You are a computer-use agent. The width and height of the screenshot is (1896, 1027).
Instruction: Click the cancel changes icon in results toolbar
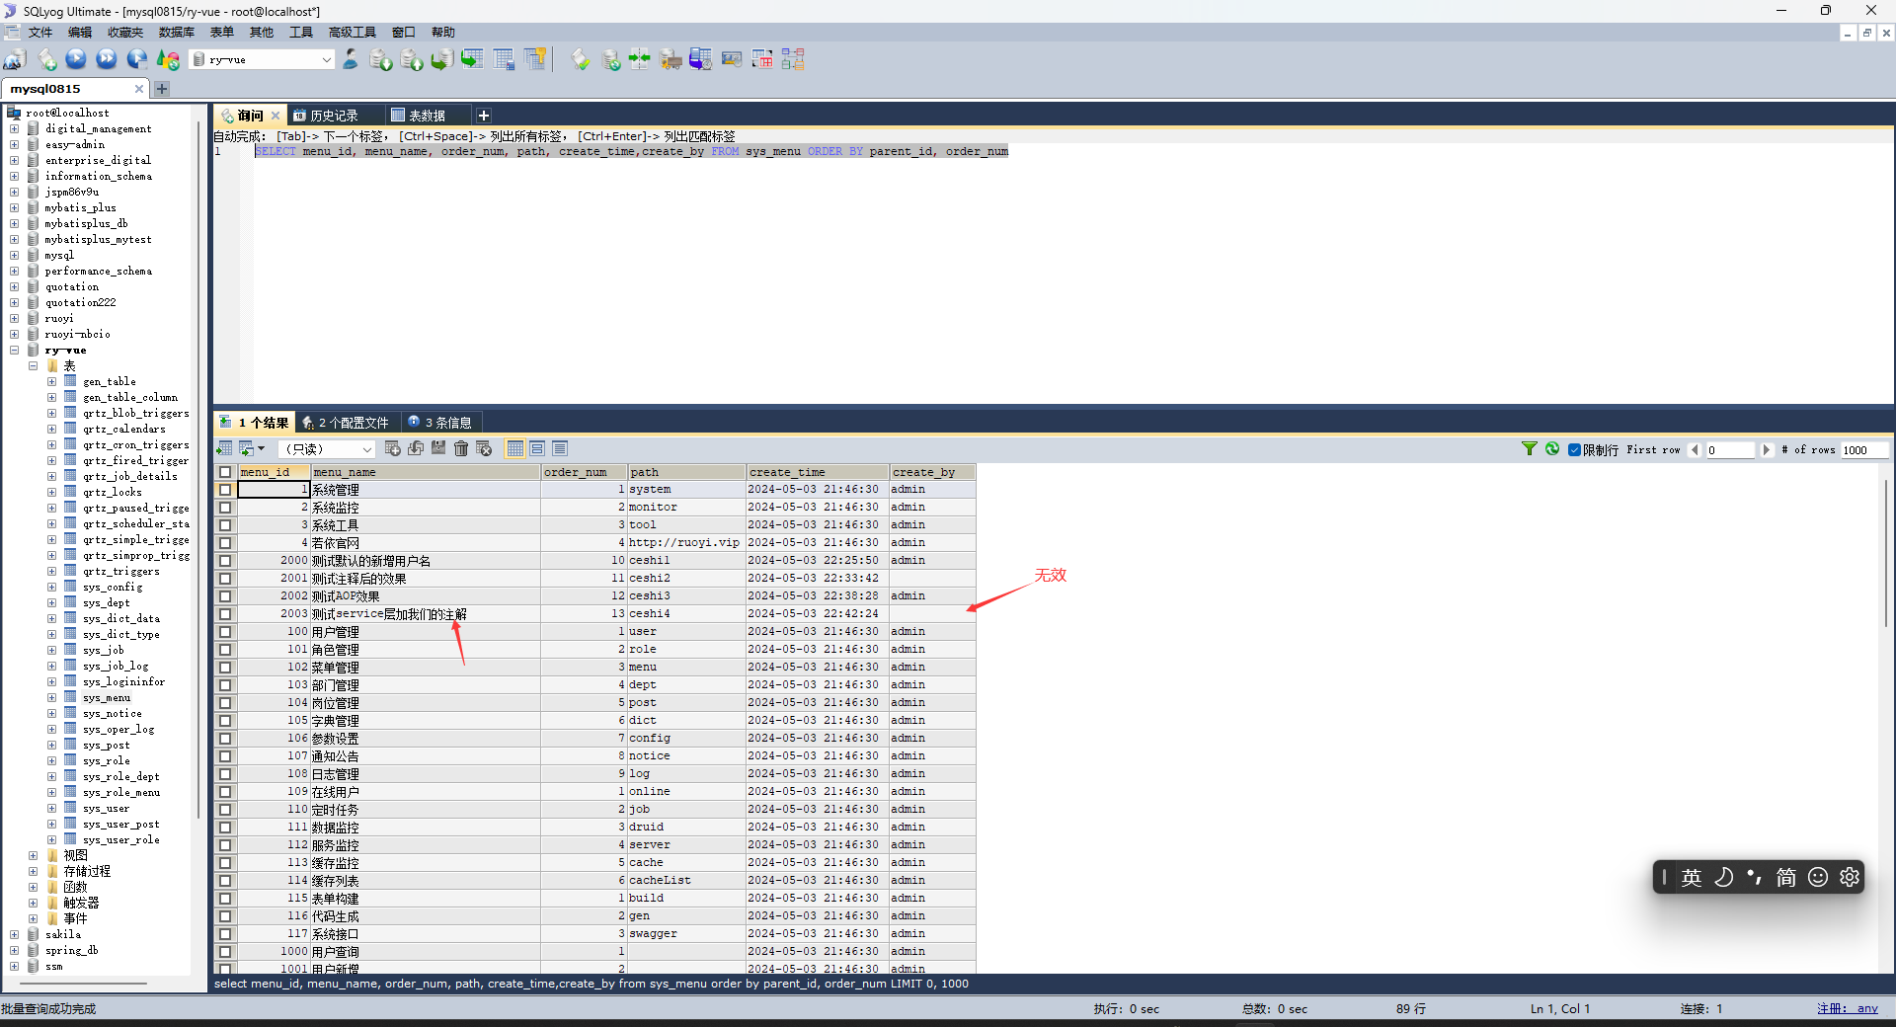(484, 449)
